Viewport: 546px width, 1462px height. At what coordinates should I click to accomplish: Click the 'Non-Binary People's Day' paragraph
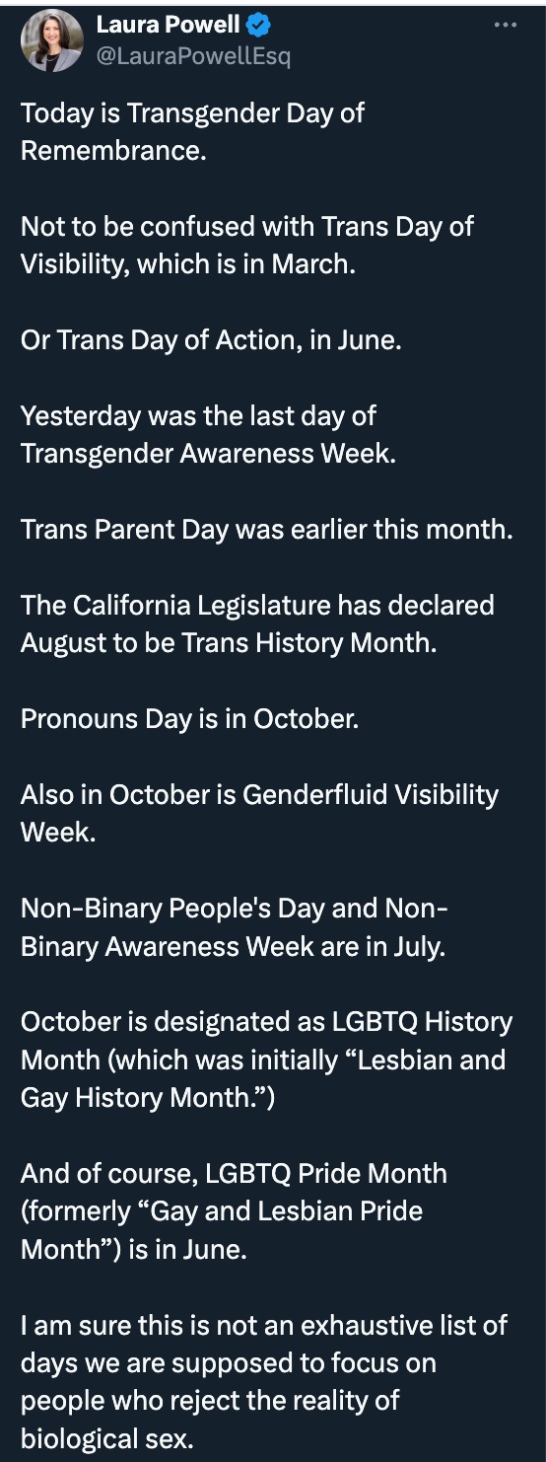235,927
